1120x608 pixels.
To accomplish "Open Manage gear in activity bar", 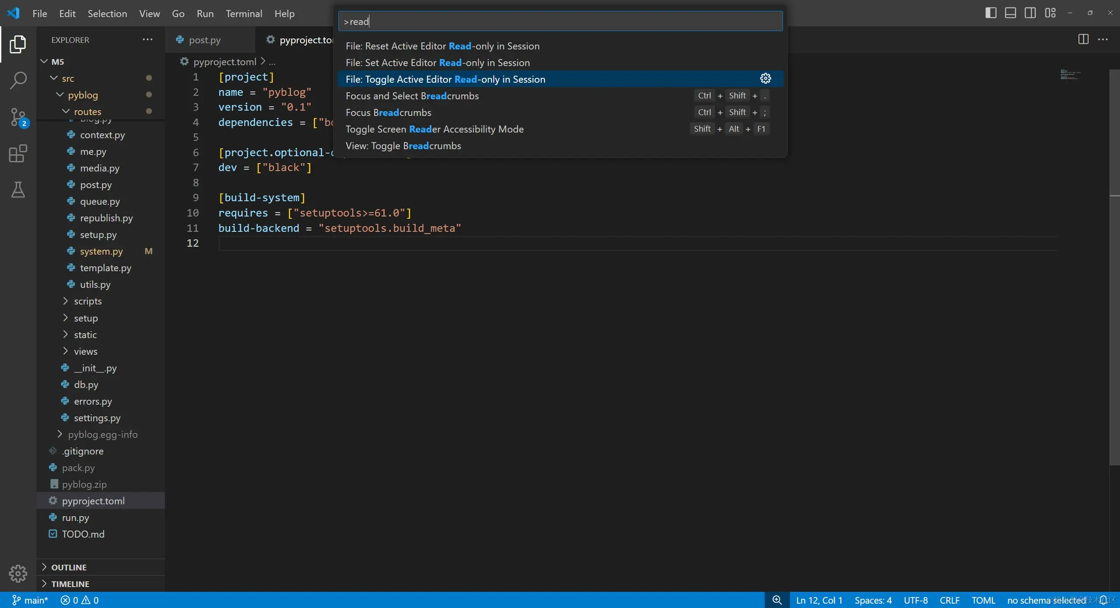I will (18, 573).
